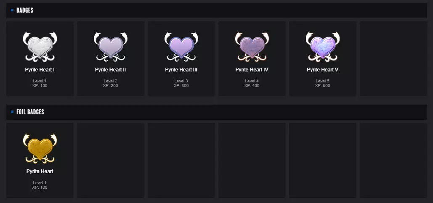Click the foil badge's "Pyrite Heart" name

point(40,171)
